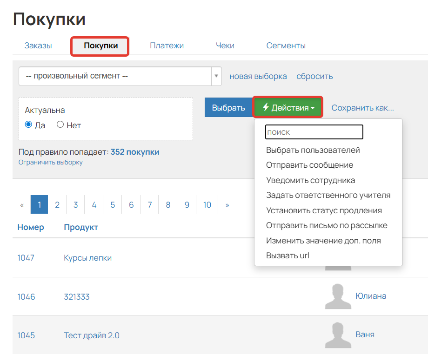Open the Заказы tab
Image resolution: width=428 pixels, height=354 pixels.
point(38,45)
